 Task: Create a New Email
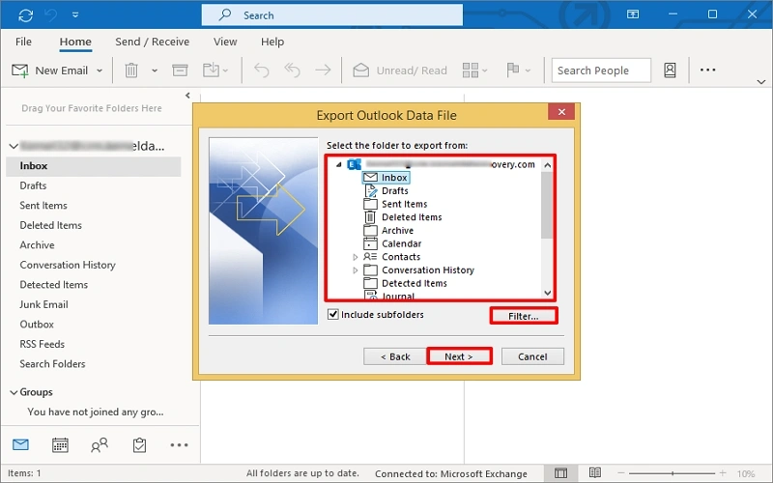49,71
